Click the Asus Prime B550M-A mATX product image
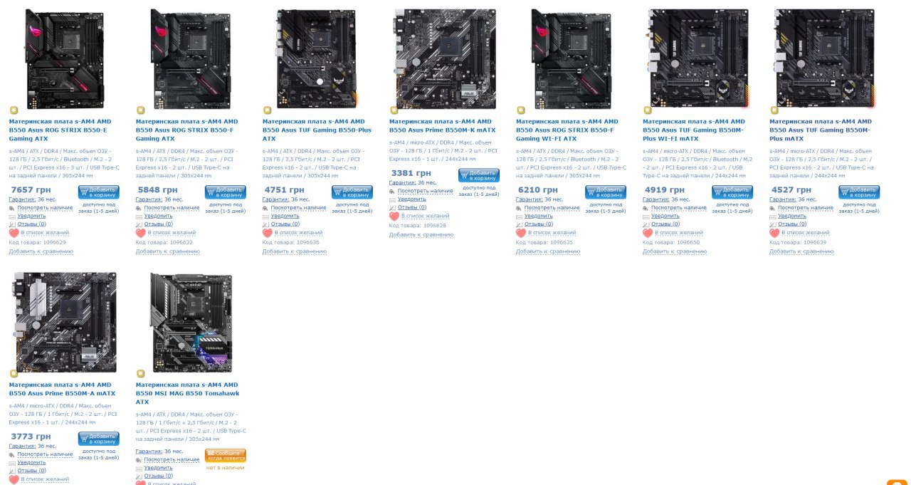This screenshot has width=911, height=485. coord(65,321)
